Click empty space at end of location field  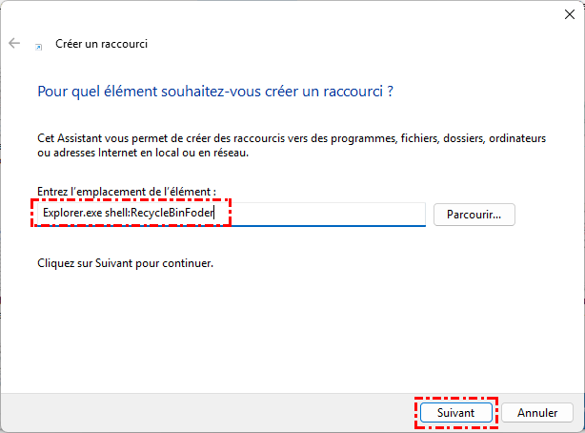324,214
